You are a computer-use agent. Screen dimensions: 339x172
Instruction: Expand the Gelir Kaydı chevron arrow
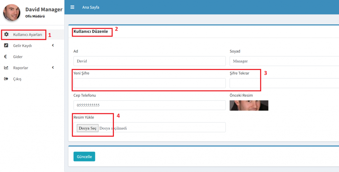pos(53,46)
